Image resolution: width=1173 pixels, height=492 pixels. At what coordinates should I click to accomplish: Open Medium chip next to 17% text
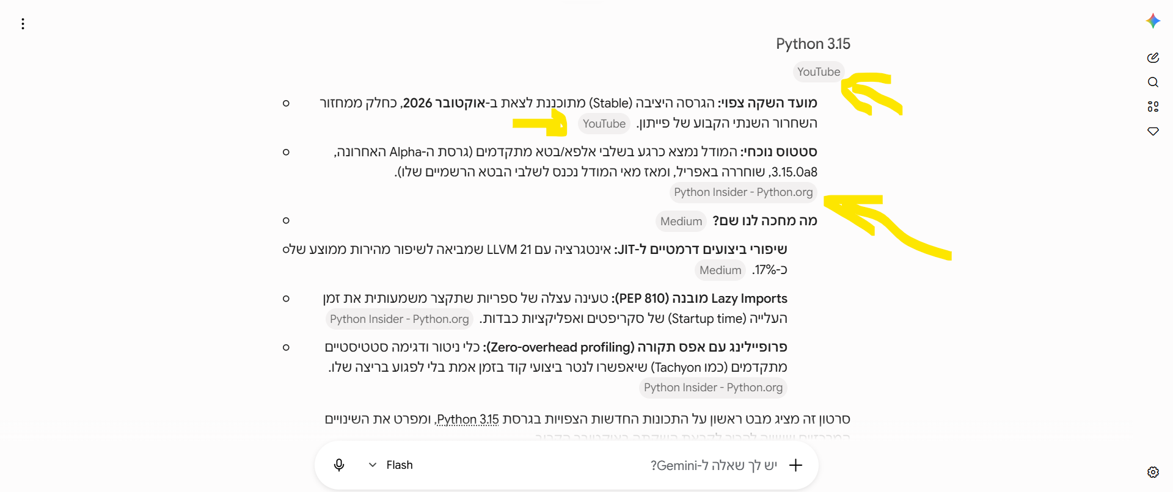pyautogui.click(x=720, y=270)
